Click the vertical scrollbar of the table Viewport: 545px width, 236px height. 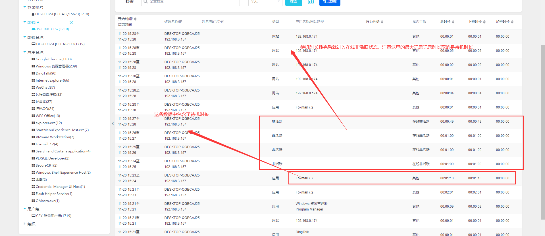543,132
